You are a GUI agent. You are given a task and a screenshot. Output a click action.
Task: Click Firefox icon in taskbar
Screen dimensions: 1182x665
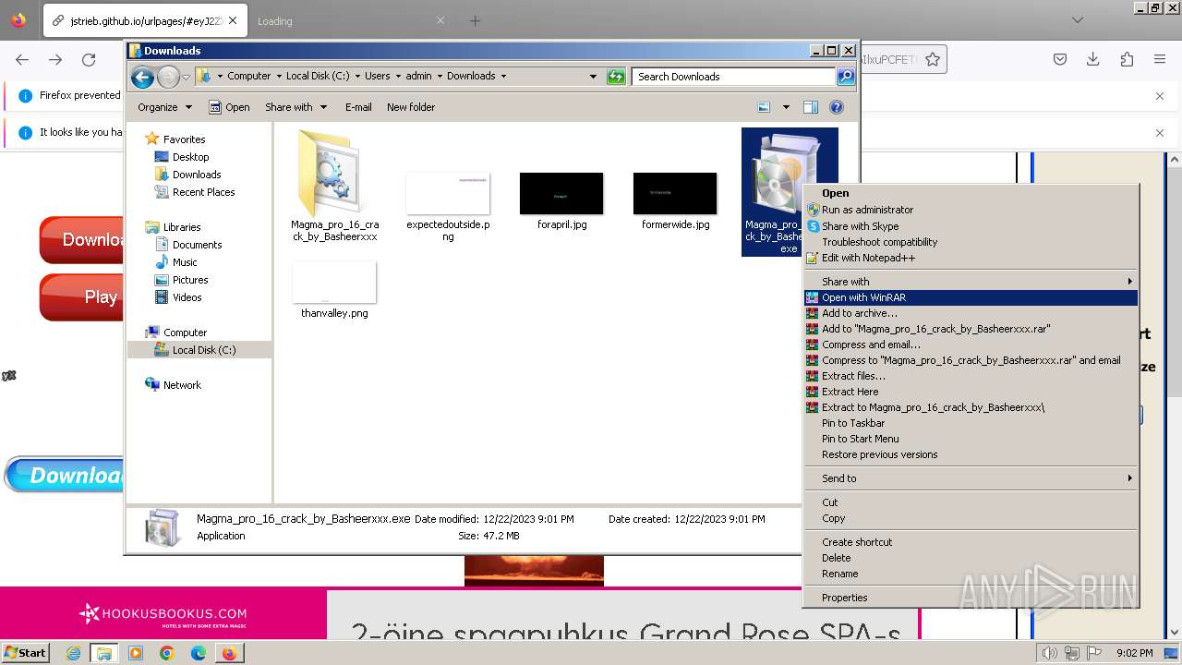click(229, 653)
